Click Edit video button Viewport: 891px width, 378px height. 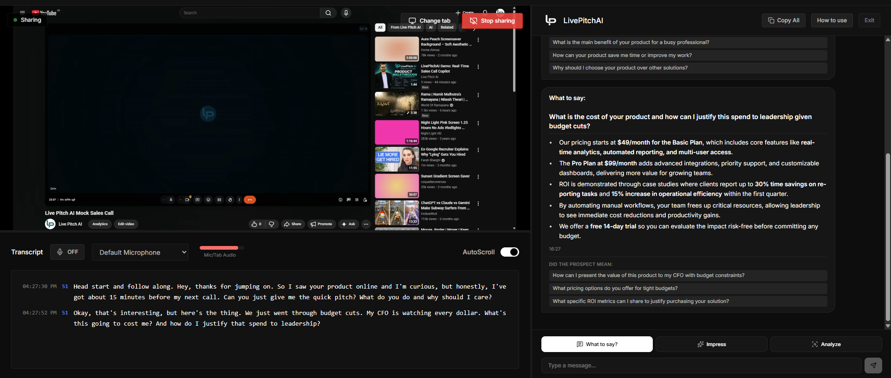point(126,224)
